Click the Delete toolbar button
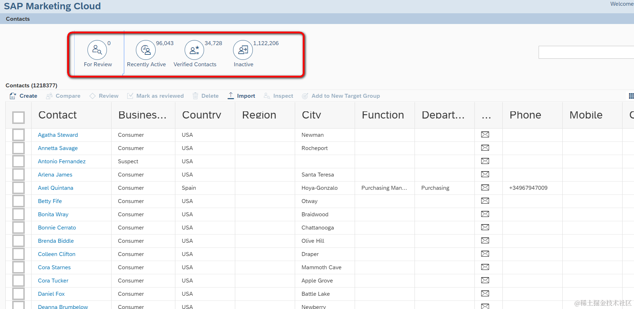The image size is (634, 309). click(x=205, y=96)
